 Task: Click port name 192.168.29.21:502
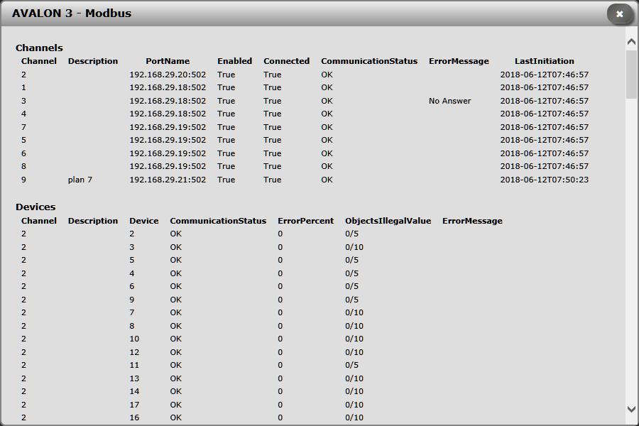pyautogui.click(x=168, y=180)
